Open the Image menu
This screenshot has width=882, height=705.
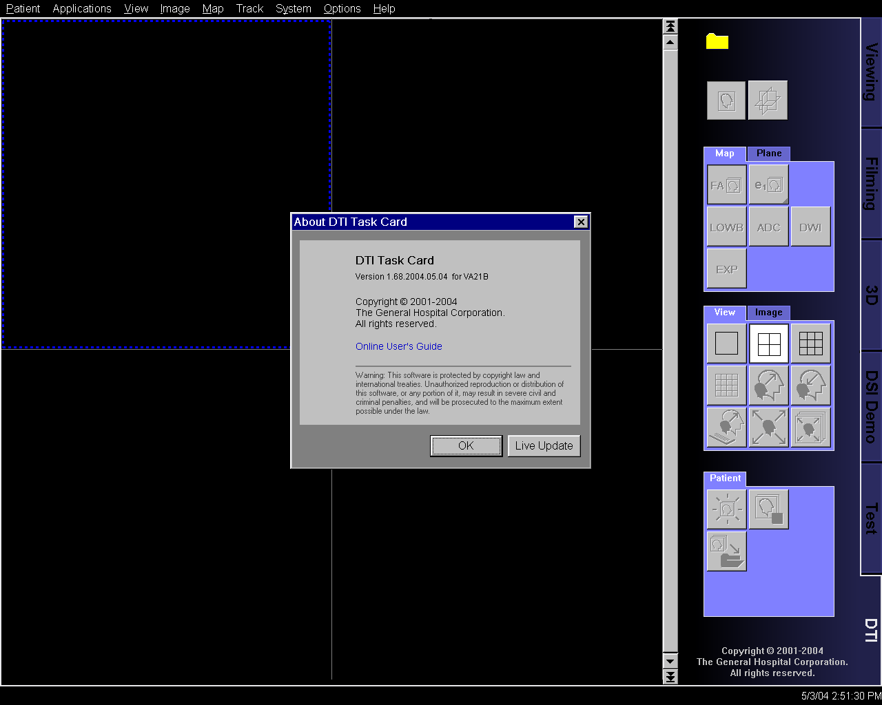pyautogui.click(x=175, y=8)
